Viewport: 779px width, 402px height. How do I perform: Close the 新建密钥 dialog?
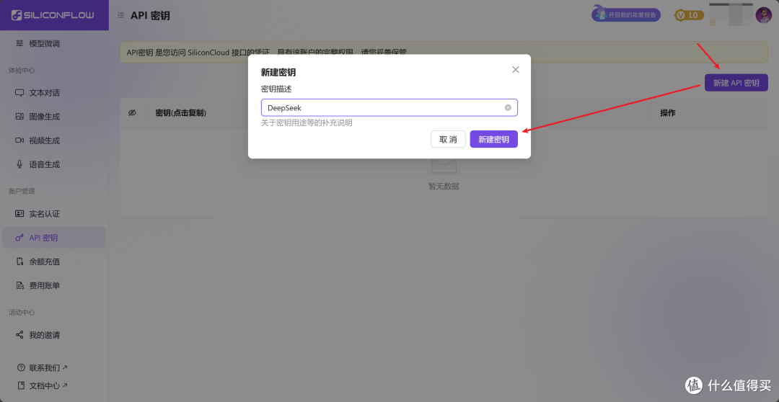tap(516, 69)
